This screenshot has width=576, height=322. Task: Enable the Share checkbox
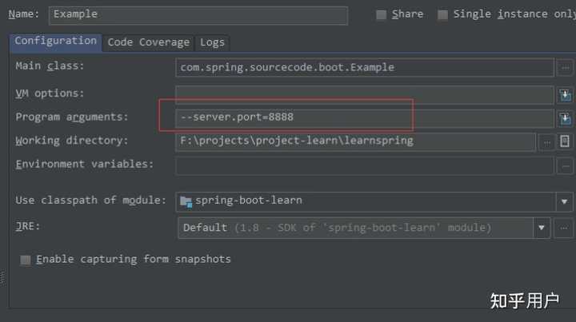pos(382,14)
